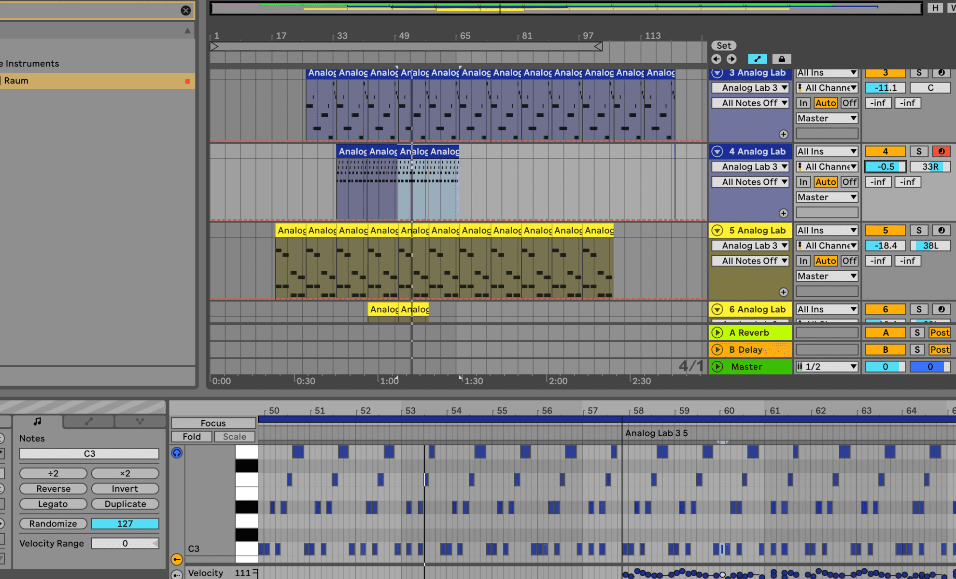
Task: Click the Set locator button
Action: [723, 45]
